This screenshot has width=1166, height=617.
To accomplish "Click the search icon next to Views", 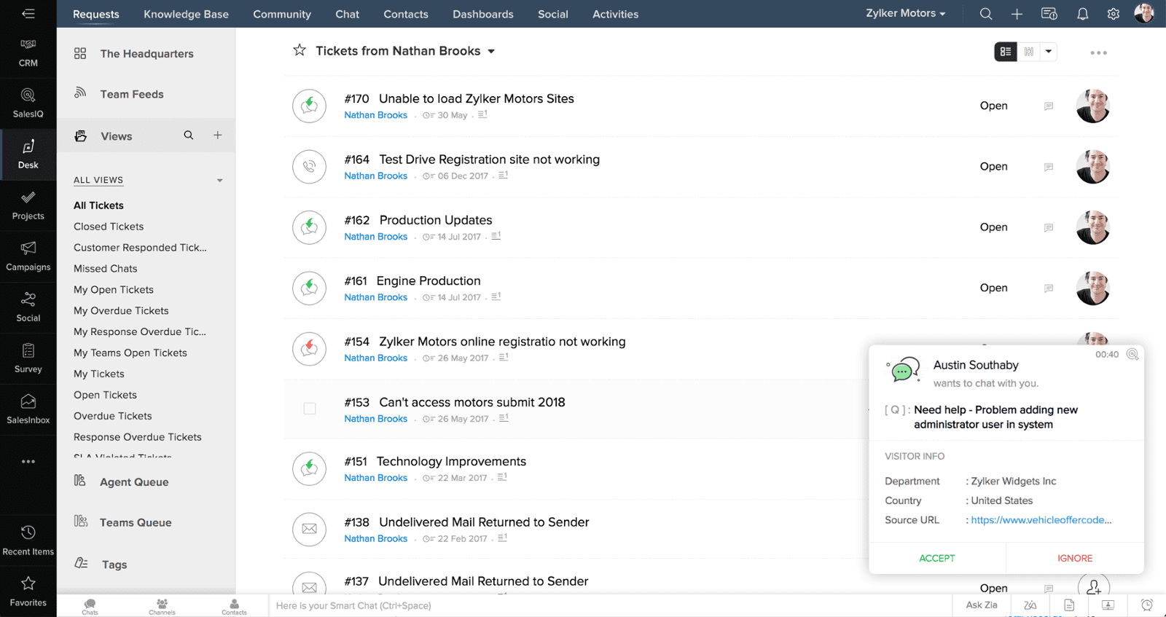I will [189, 135].
